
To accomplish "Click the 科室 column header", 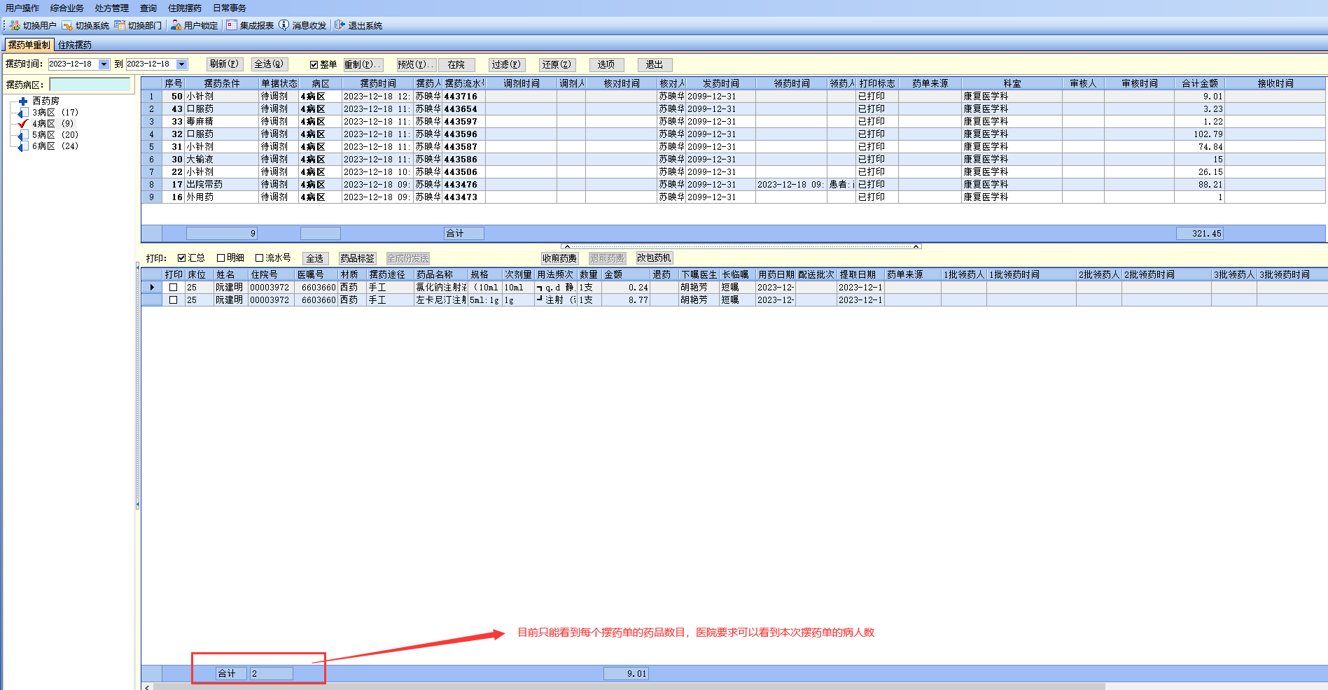I will (x=1012, y=83).
